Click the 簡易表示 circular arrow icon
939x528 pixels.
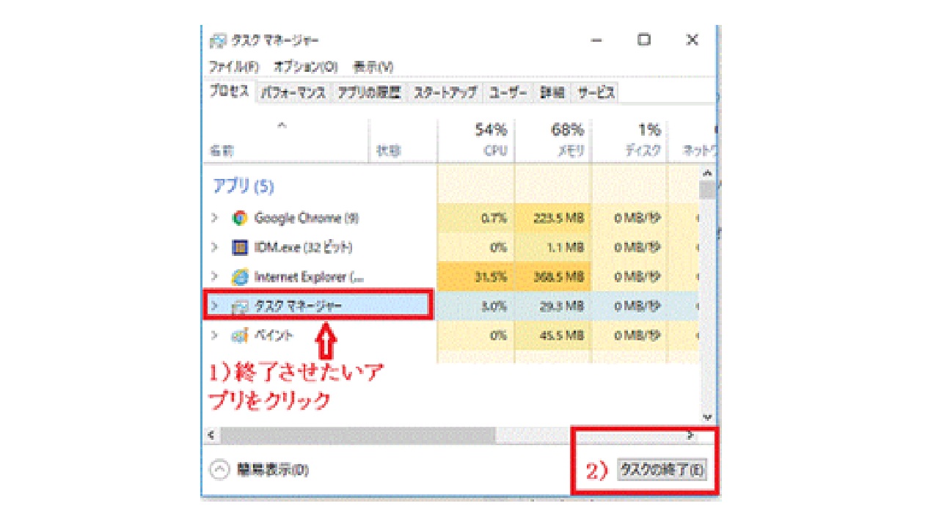220,470
